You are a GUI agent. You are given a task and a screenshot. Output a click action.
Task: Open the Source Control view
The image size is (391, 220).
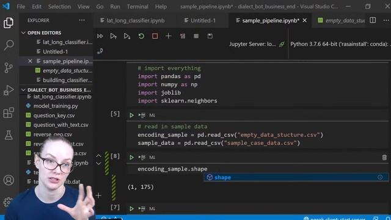9,68
